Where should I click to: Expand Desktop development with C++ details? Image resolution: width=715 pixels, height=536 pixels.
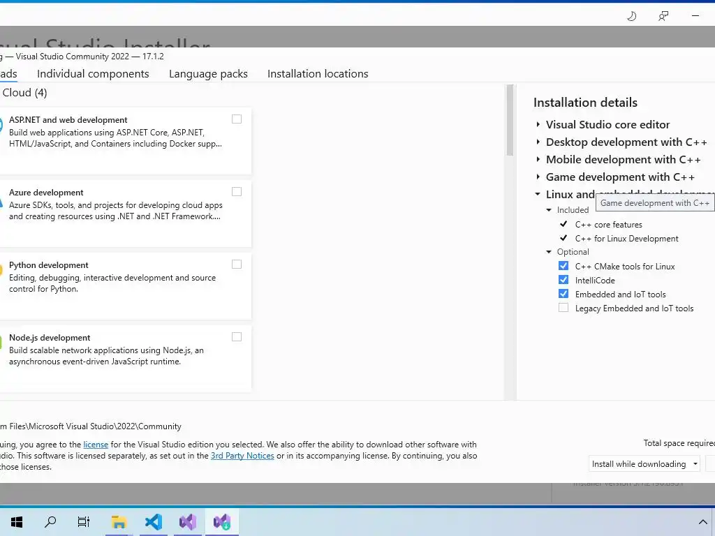click(x=538, y=142)
